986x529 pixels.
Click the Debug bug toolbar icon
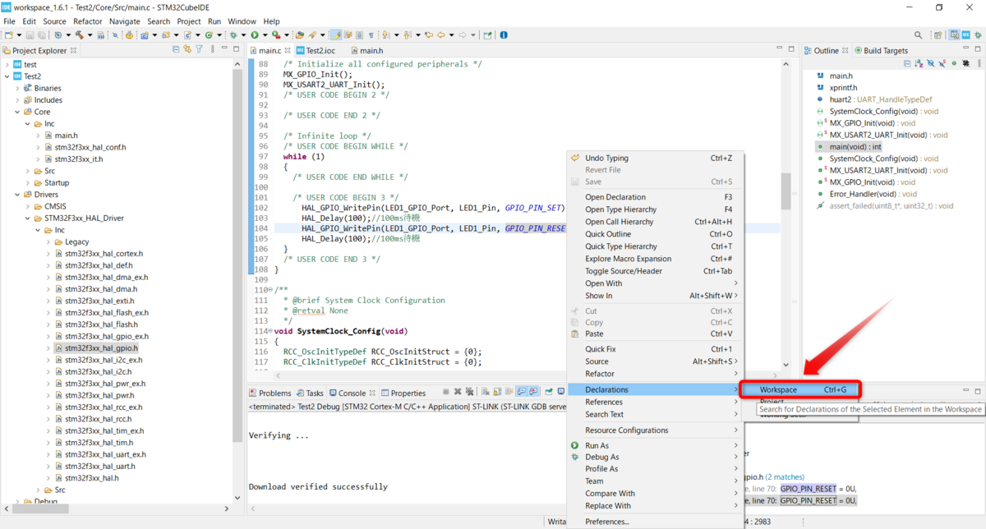coord(233,34)
